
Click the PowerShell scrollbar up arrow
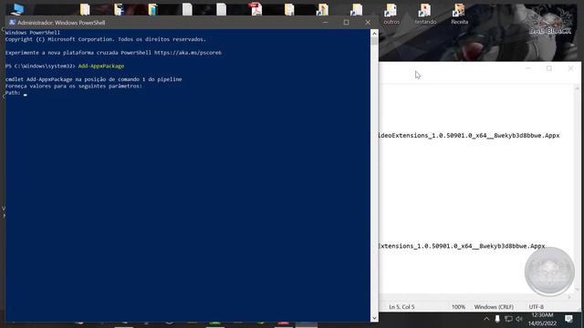point(374,34)
